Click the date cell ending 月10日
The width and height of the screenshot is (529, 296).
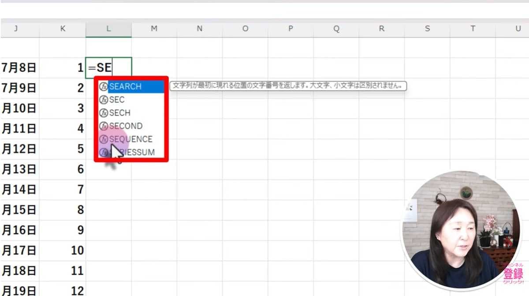point(19,109)
